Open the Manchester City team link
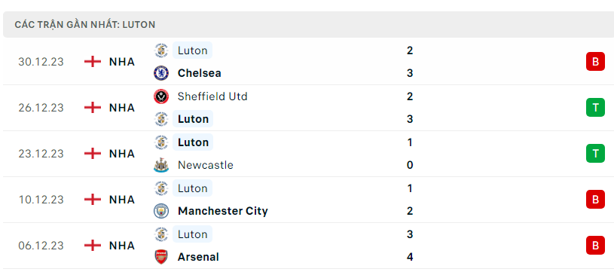The height and width of the screenshot is (272, 614). pyautogui.click(x=223, y=211)
